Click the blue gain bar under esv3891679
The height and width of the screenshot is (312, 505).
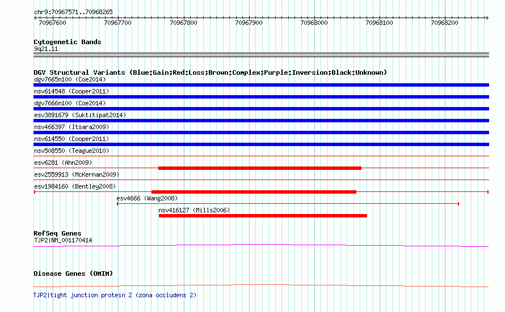pyautogui.click(x=261, y=121)
